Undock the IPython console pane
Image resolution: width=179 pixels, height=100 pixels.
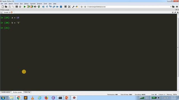pos(176,10)
